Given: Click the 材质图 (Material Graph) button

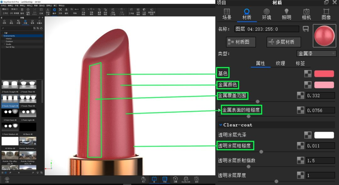Looking at the screenshot, I should click(241, 42).
